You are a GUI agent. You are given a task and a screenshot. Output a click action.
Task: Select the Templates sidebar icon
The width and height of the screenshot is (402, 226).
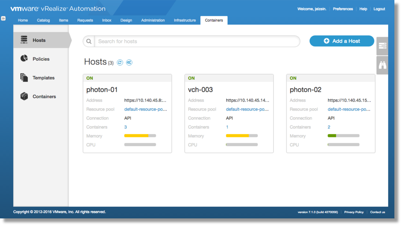24,78
